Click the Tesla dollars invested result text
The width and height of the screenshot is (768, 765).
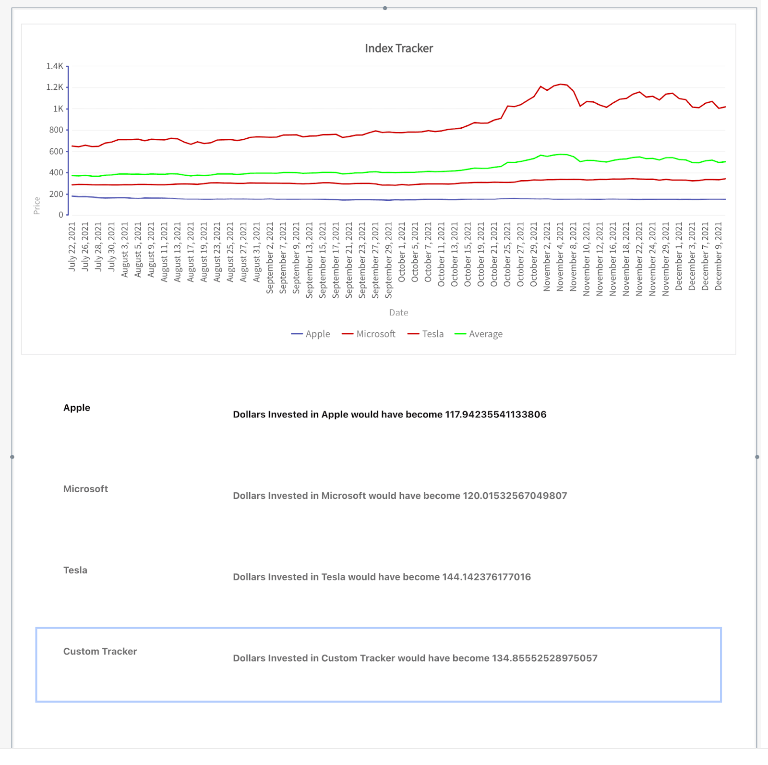pyautogui.click(x=382, y=577)
